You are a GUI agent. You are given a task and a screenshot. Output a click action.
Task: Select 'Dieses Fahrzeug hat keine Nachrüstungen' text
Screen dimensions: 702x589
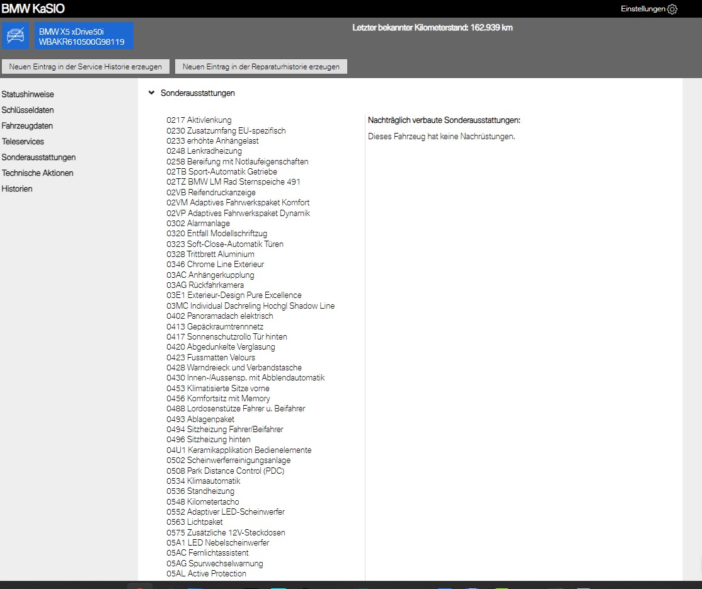(x=442, y=137)
